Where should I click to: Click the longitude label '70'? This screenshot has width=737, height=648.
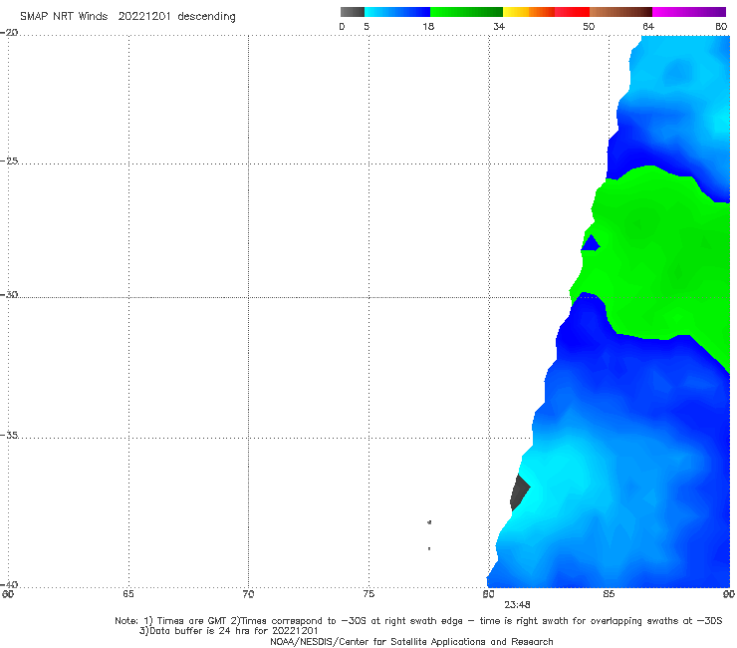point(248,594)
